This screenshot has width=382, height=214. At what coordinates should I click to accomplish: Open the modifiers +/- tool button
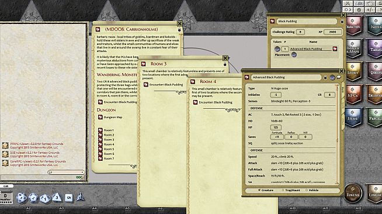point(370,10)
